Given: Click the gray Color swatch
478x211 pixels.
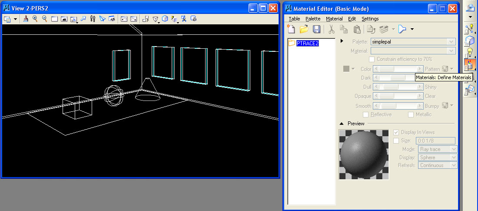Looking at the screenshot, I should click(x=346, y=69).
